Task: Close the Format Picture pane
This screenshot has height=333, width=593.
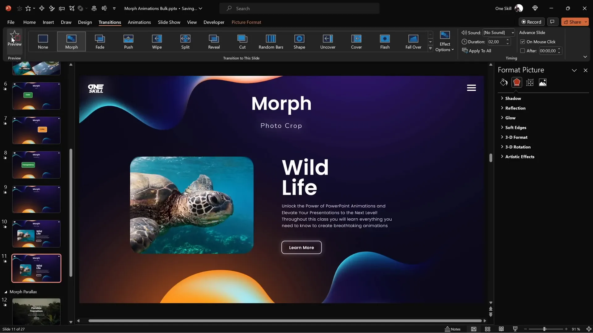Action: tap(586, 70)
